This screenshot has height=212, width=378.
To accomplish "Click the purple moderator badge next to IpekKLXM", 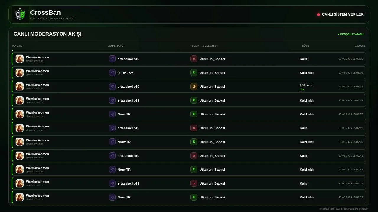I will tap(112, 73).
